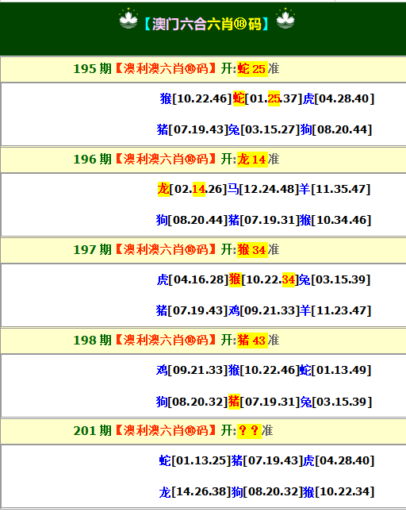Image resolution: width=406 pixels, height=512 pixels.
Task: Click 猪[07.19.43] in the 195 period
Action: click(x=192, y=129)
